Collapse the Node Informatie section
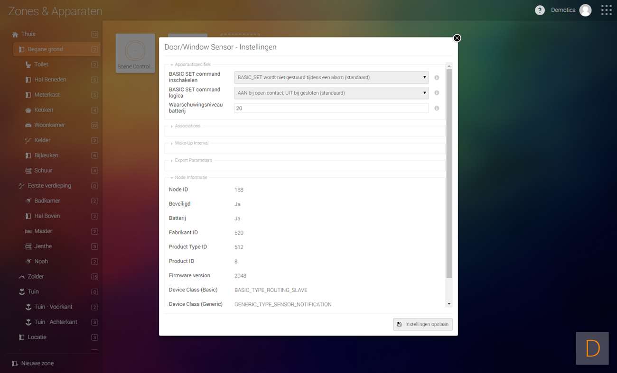Image resolution: width=617 pixels, height=373 pixels. click(x=191, y=177)
